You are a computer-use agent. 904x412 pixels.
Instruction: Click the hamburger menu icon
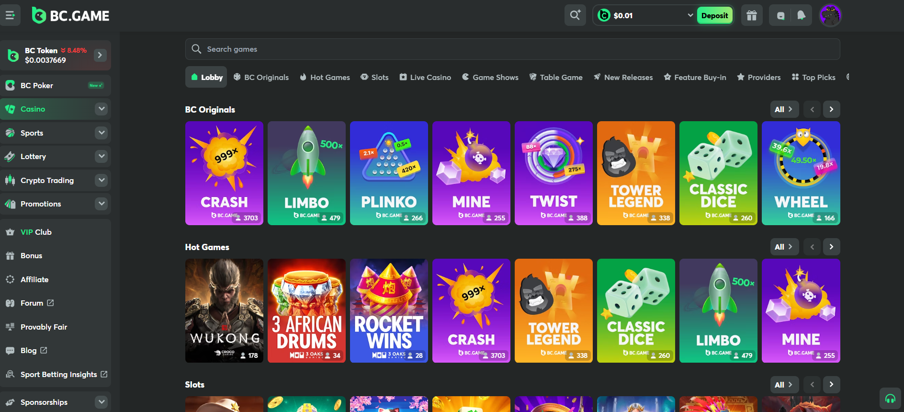tap(10, 15)
